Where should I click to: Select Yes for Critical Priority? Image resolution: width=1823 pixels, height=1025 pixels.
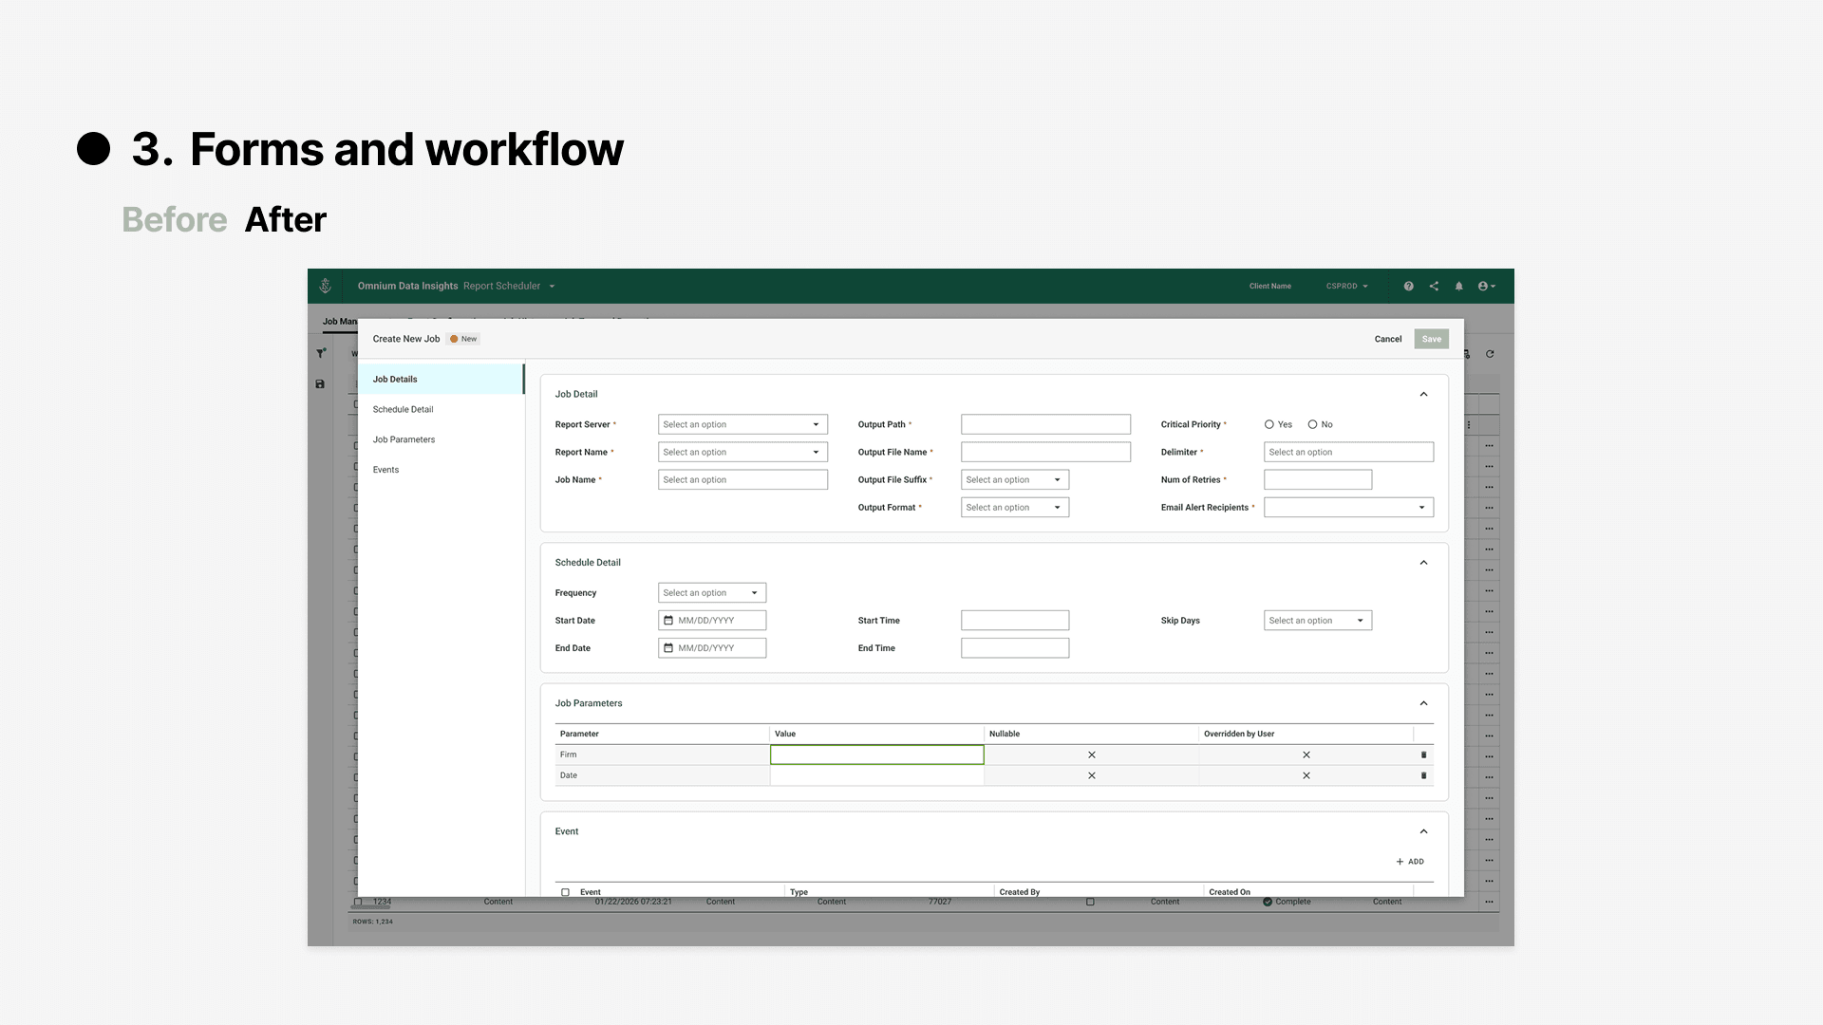click(x=1269, y=425)
